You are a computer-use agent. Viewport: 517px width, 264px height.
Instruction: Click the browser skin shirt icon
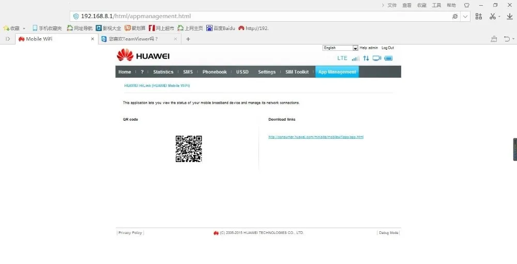tap(466, 5)
